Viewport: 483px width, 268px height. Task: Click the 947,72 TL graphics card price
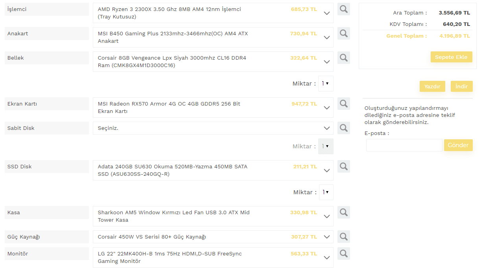304,104
